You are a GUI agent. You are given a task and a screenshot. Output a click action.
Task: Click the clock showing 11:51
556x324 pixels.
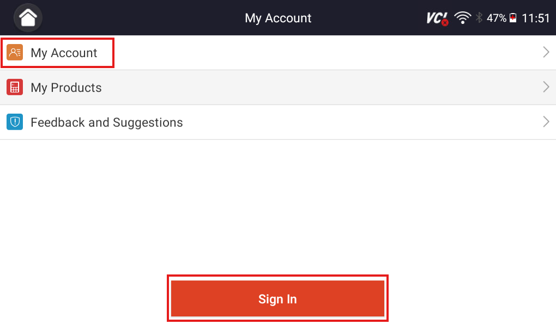pyautogui.click(x=536, y=17)
